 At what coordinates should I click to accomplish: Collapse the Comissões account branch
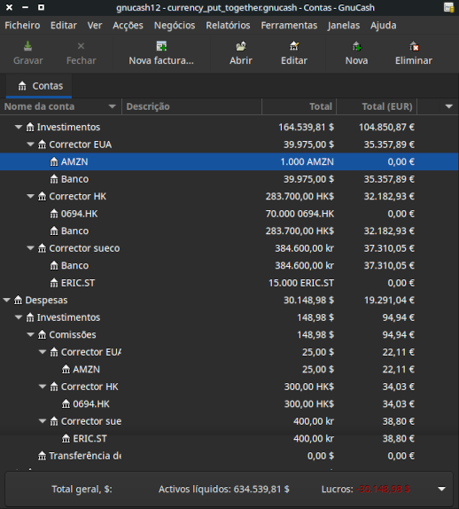pos(30,334)
